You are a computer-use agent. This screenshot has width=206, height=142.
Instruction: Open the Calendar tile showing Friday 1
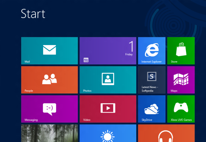(108, 51)
